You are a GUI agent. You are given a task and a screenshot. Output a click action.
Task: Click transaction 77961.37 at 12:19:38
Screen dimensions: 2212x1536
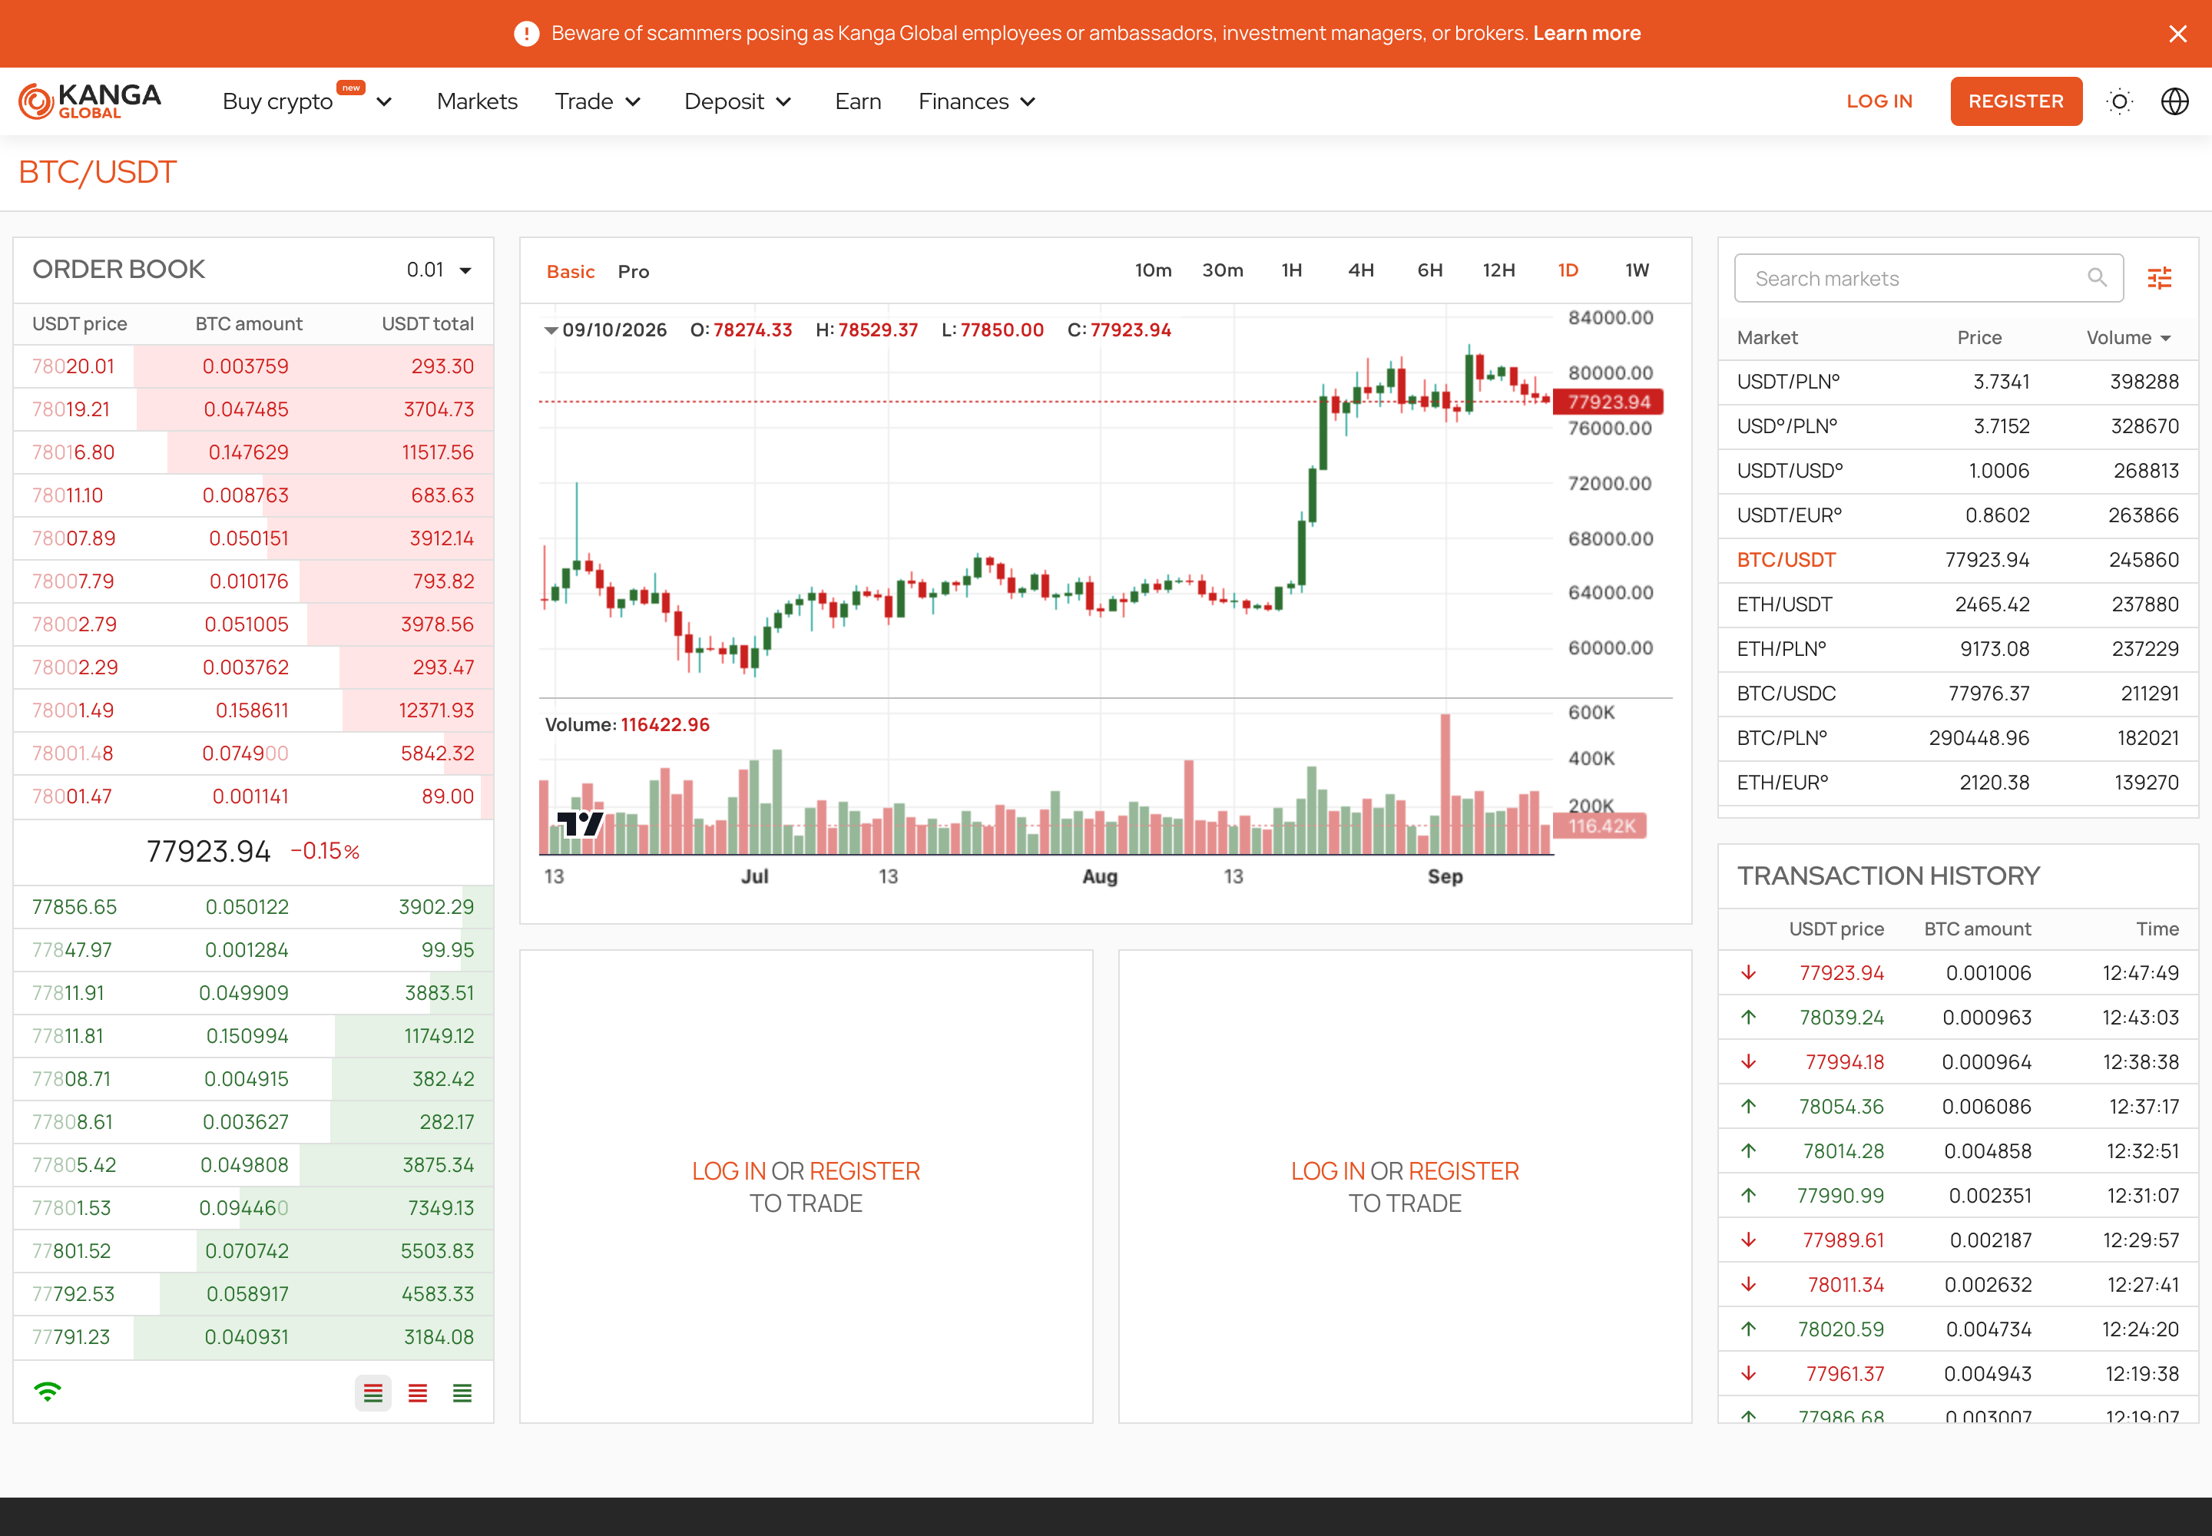click(x=1957, y=1374)
